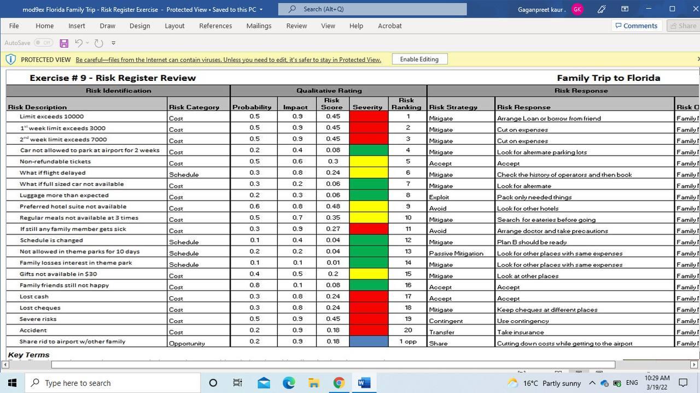Viewport: 700px width, 393px height.
Task: Open the notification center icon
Action: (x=683, y=383)
